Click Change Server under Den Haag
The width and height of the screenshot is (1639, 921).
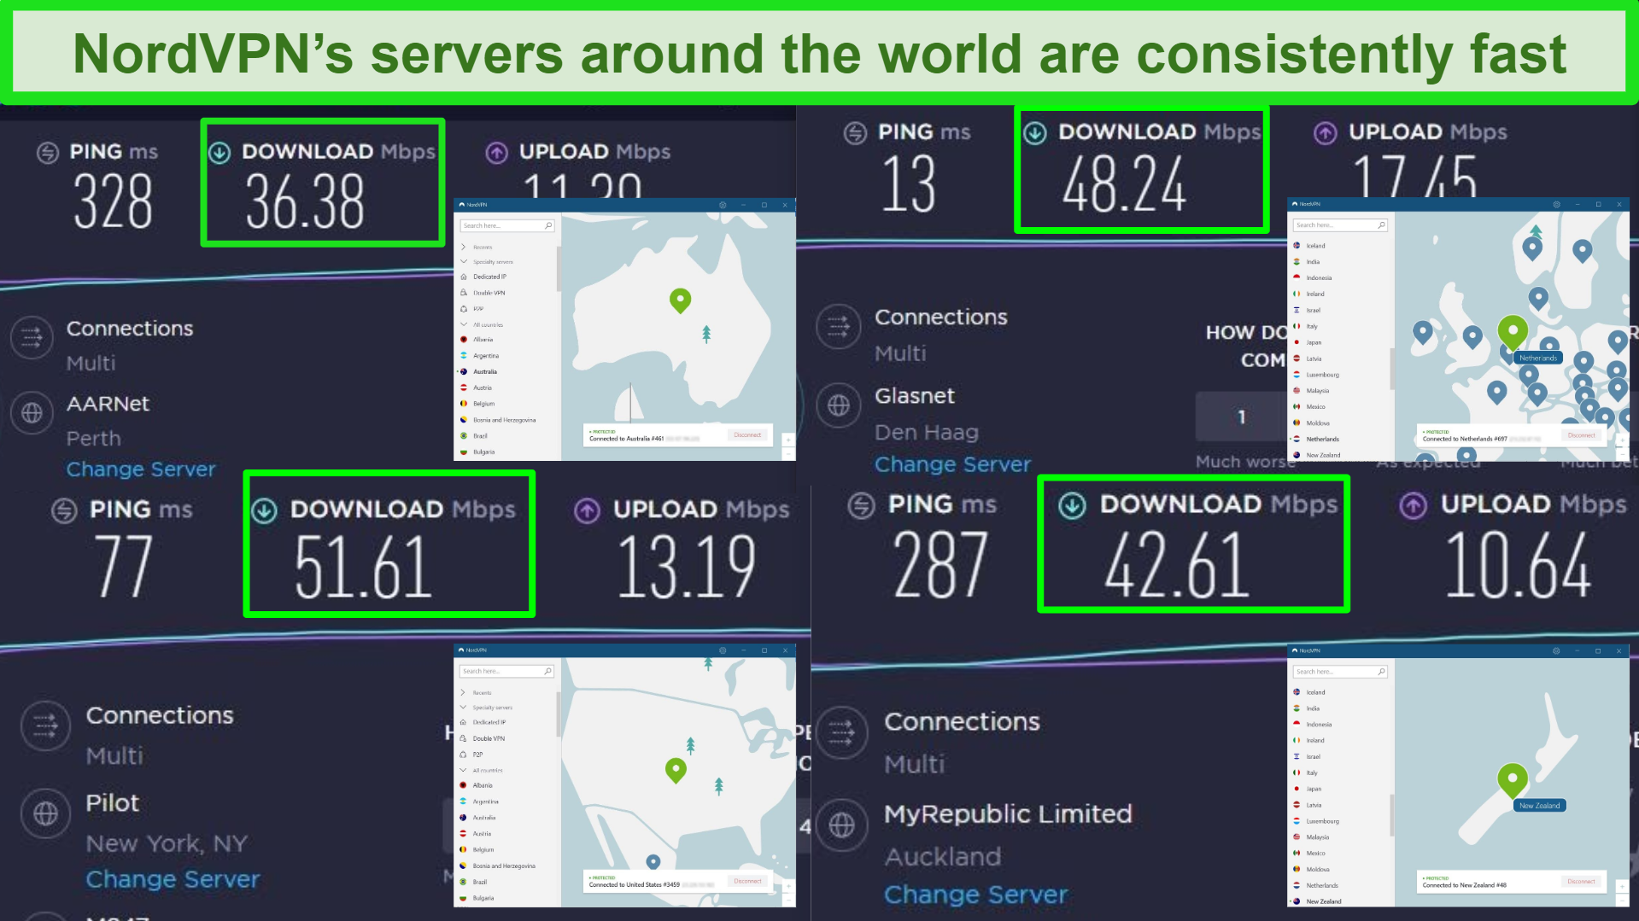(952, 464)
